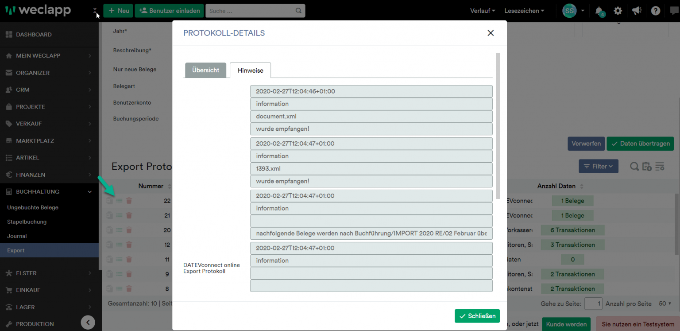Open the settings gear in top bar
The image size is (680, 331).
pyautogui.click(x=618, y=11)
